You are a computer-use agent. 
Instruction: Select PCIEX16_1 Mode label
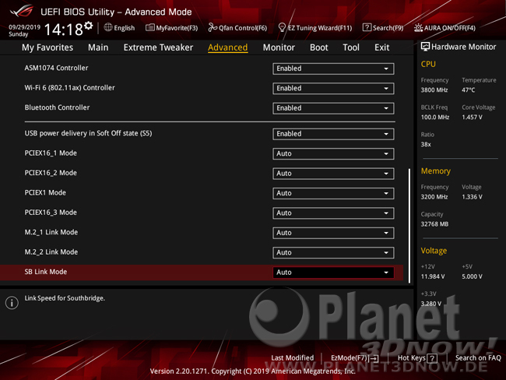point(51,153)
